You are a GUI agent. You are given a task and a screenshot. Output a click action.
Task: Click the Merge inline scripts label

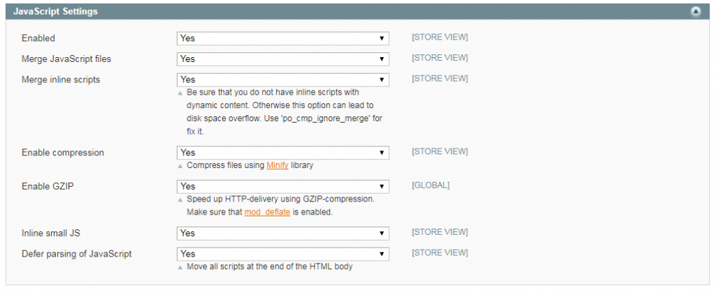pos(61,79)
